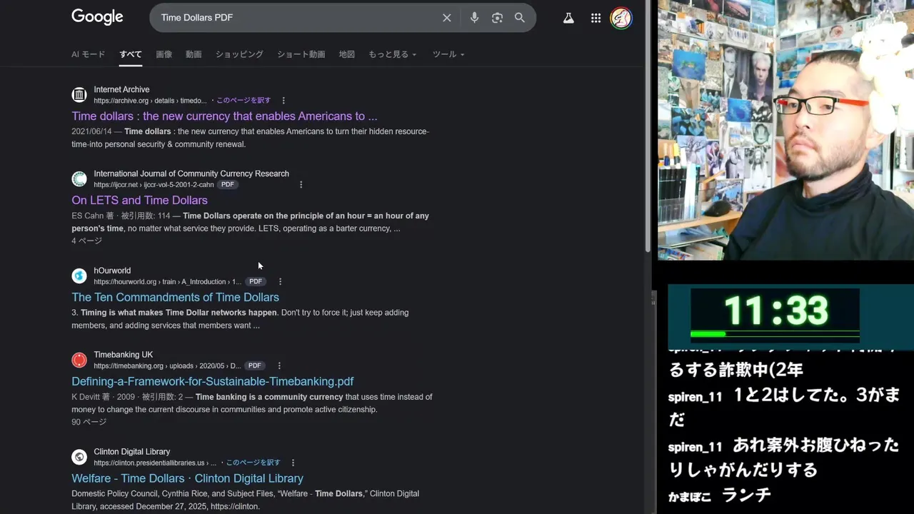Viewport: 914px width, 514px height.
Task: Click the Google logo
Action: point(97,17)
